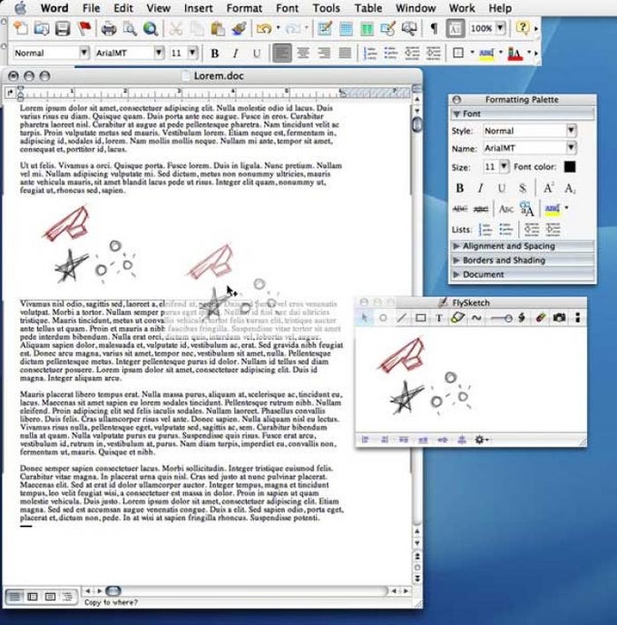This screenshot has height=625, width=617.
Task: Open the Normal style dropdown in toolbar
Action: tap(83, 53)
